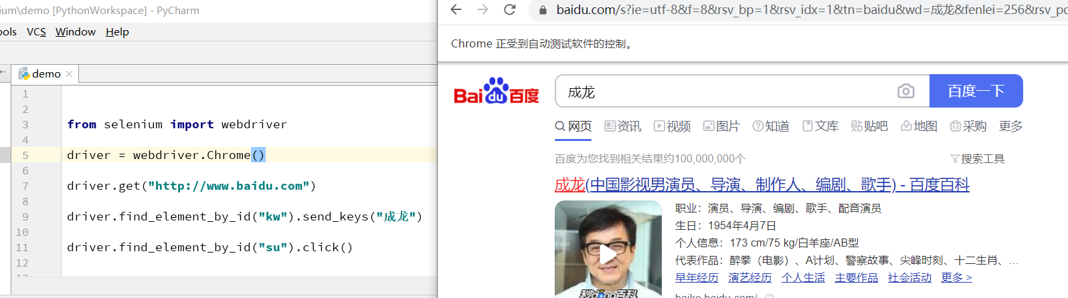Screen dimensions: 1068x298
Task: Switch to the 文库 tab
Action: click(x=820, y=126)
